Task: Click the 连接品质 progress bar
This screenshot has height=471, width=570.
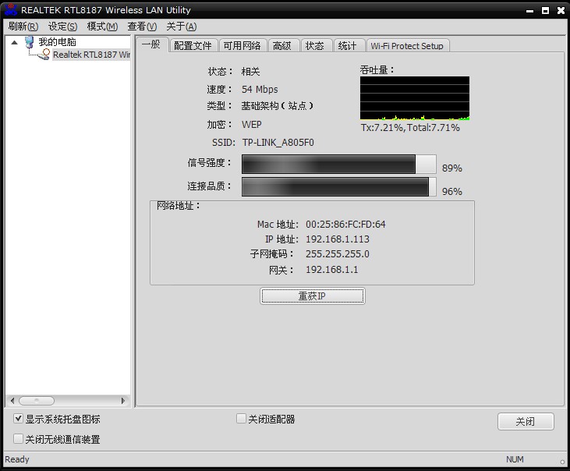Action: click(338, 187)
